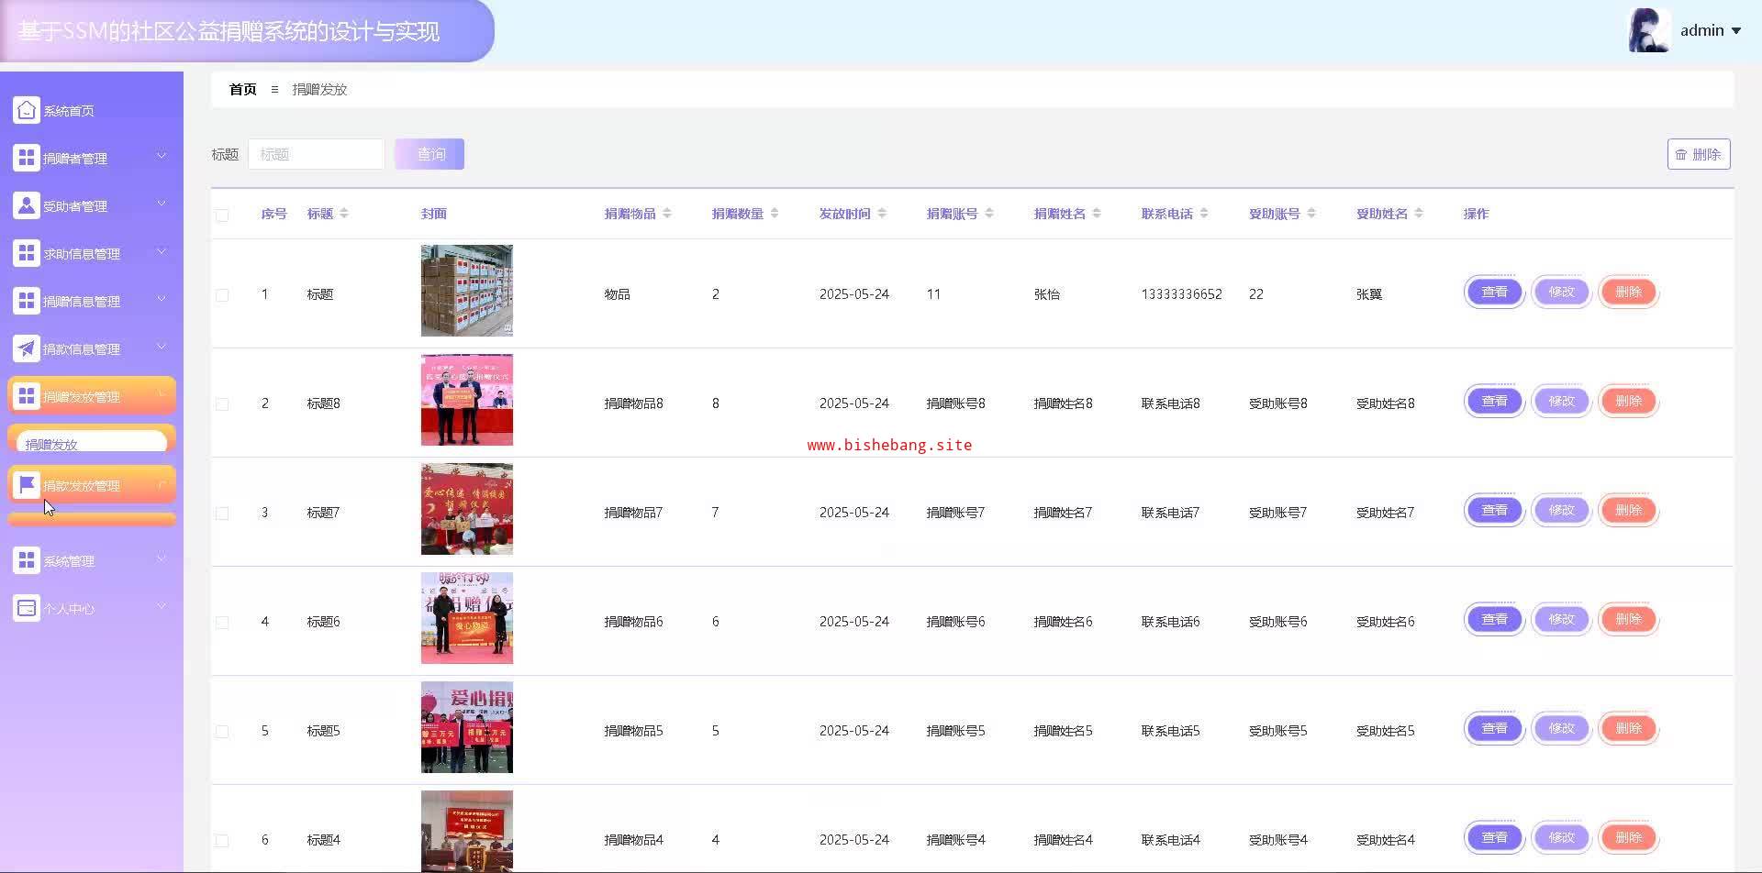
Task: Expand the 求助信息管理 sidebar menu
Action: point(90,253)
